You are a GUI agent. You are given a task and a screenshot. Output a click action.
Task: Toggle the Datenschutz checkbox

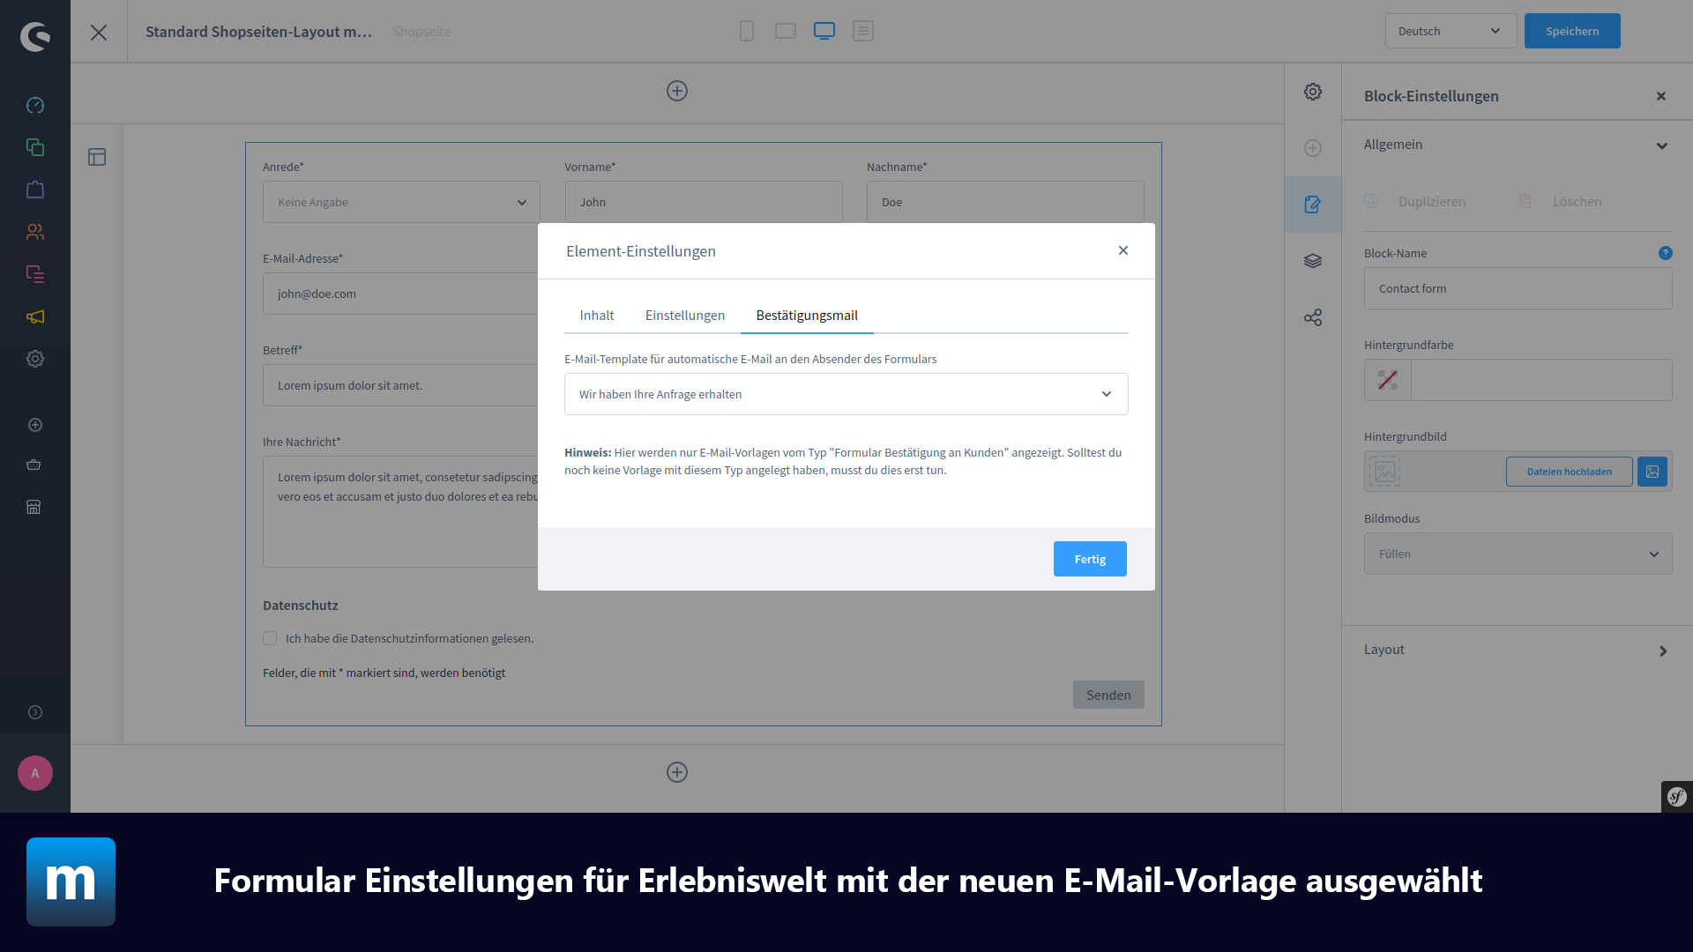[270, 638]
